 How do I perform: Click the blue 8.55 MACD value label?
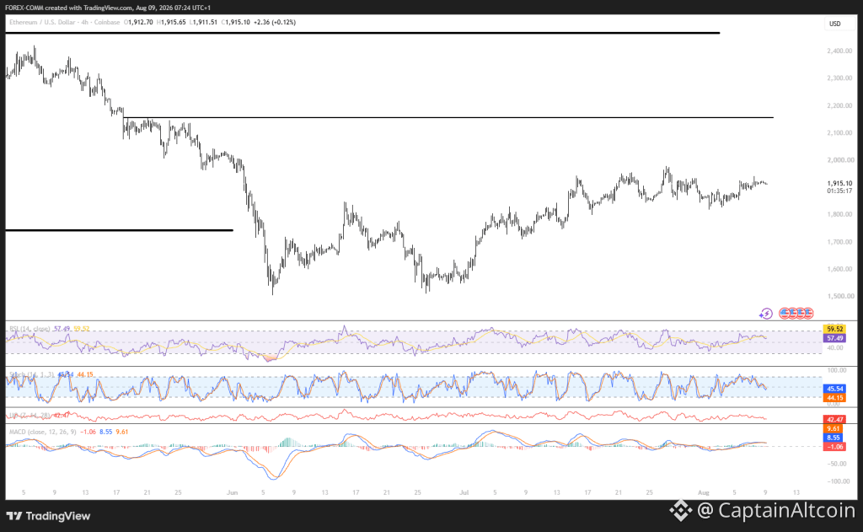click(834, 438)
